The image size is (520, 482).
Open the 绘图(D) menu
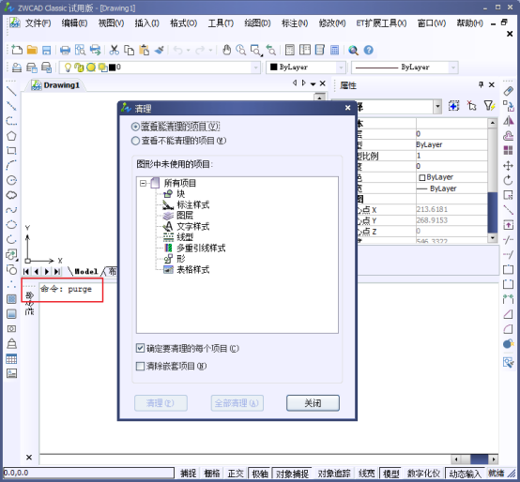click(x=257, y=23)
